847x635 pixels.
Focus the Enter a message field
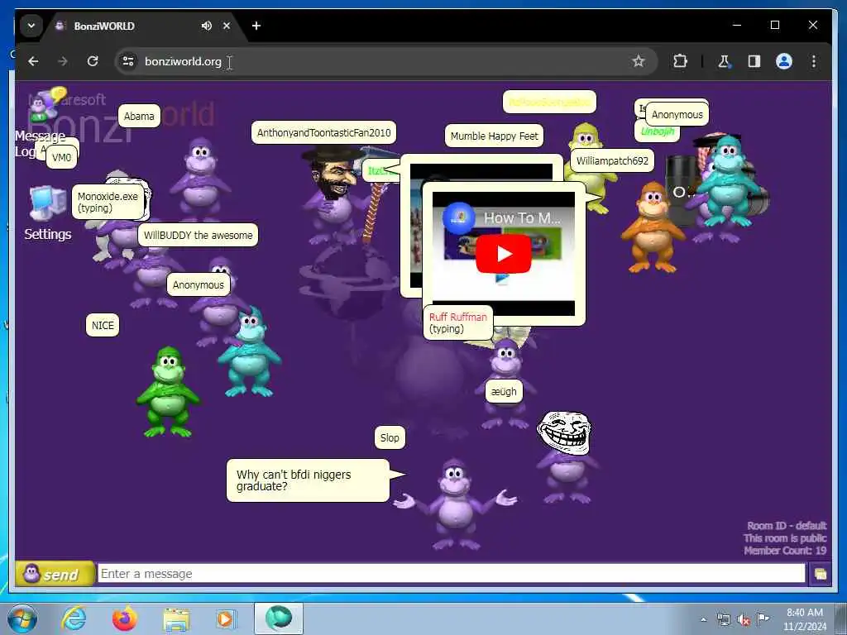[x=451, y=574]
